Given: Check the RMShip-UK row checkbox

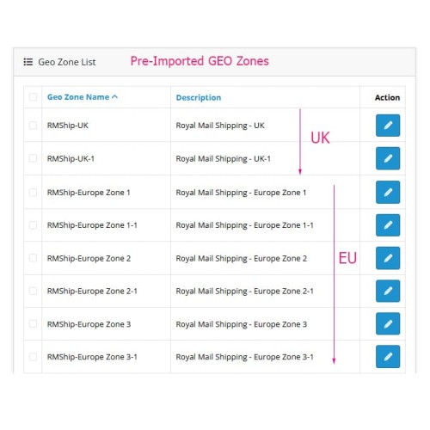Looking at the screenshot, I should click(33, 126).
